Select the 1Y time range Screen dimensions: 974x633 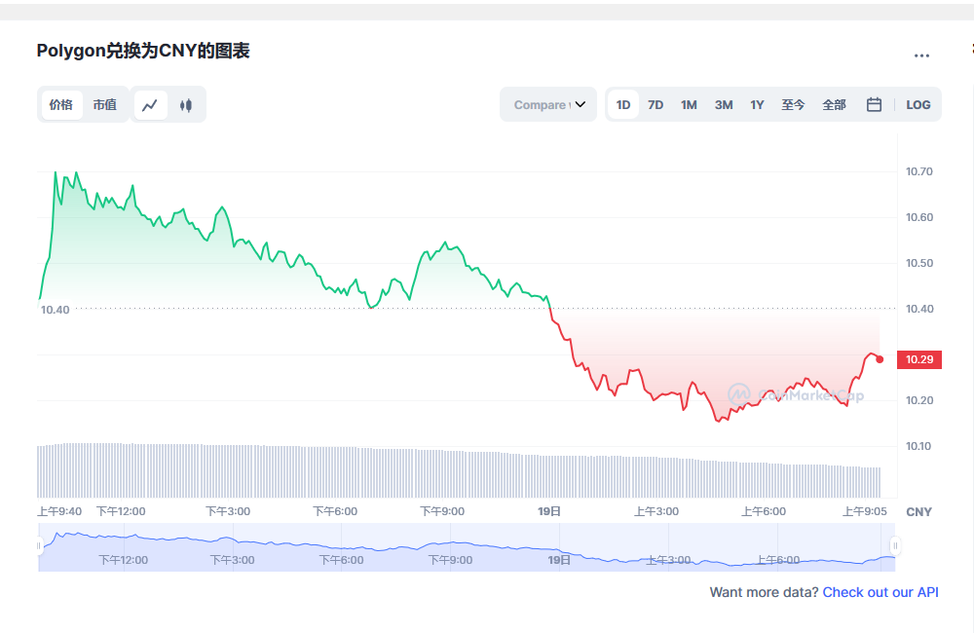point(757,105)
